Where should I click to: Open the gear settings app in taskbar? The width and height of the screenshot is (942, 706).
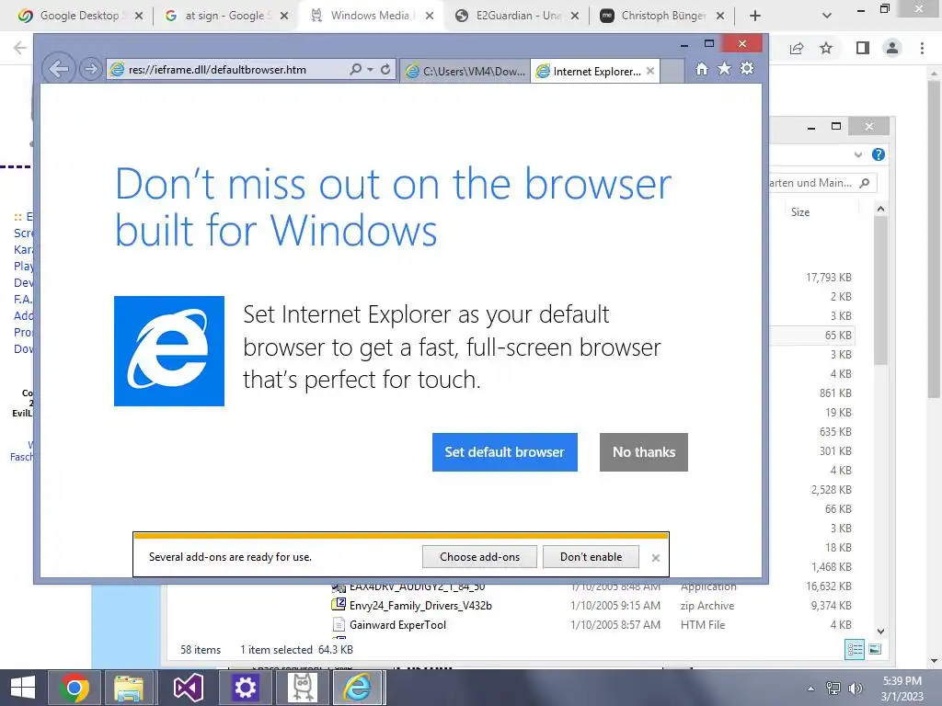245,688
